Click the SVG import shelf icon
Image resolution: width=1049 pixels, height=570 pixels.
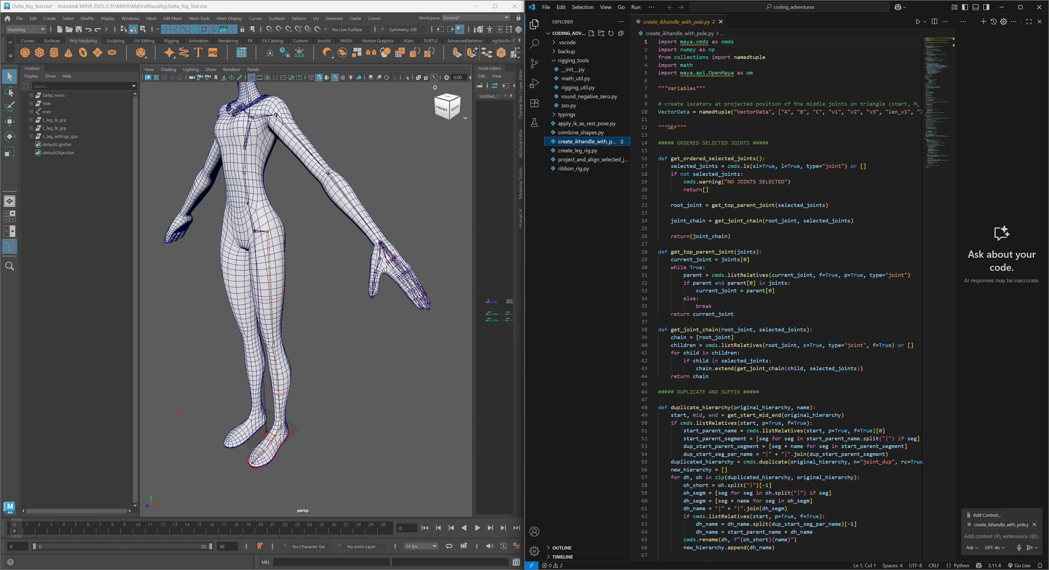click(x=213, y=52)
